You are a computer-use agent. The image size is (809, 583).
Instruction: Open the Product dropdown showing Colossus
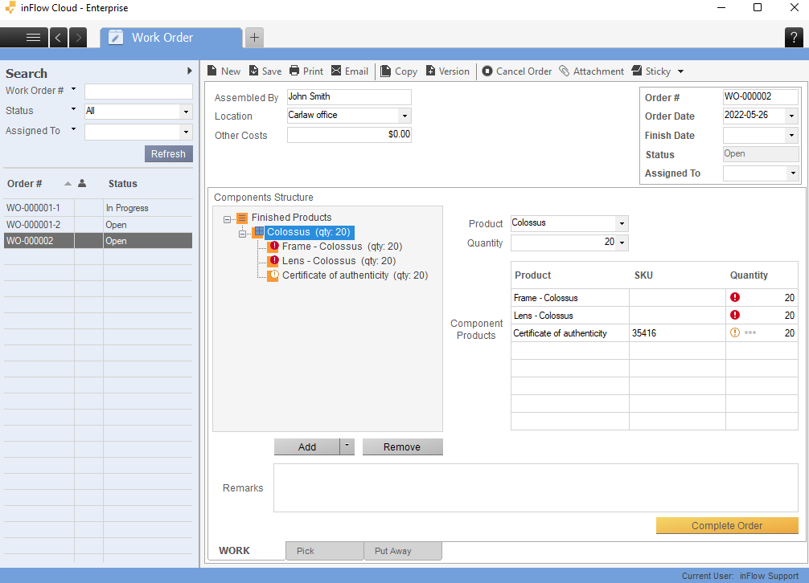[x=622, y=223]
